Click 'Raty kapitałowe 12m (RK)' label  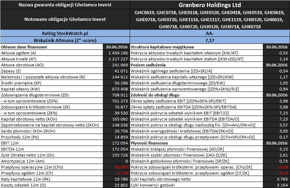25,179
